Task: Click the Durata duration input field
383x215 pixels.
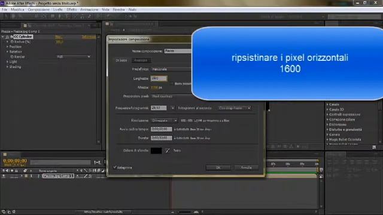Action: 162,138
